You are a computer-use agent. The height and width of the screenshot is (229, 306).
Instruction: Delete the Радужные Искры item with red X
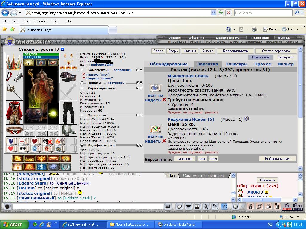point(164,141)
